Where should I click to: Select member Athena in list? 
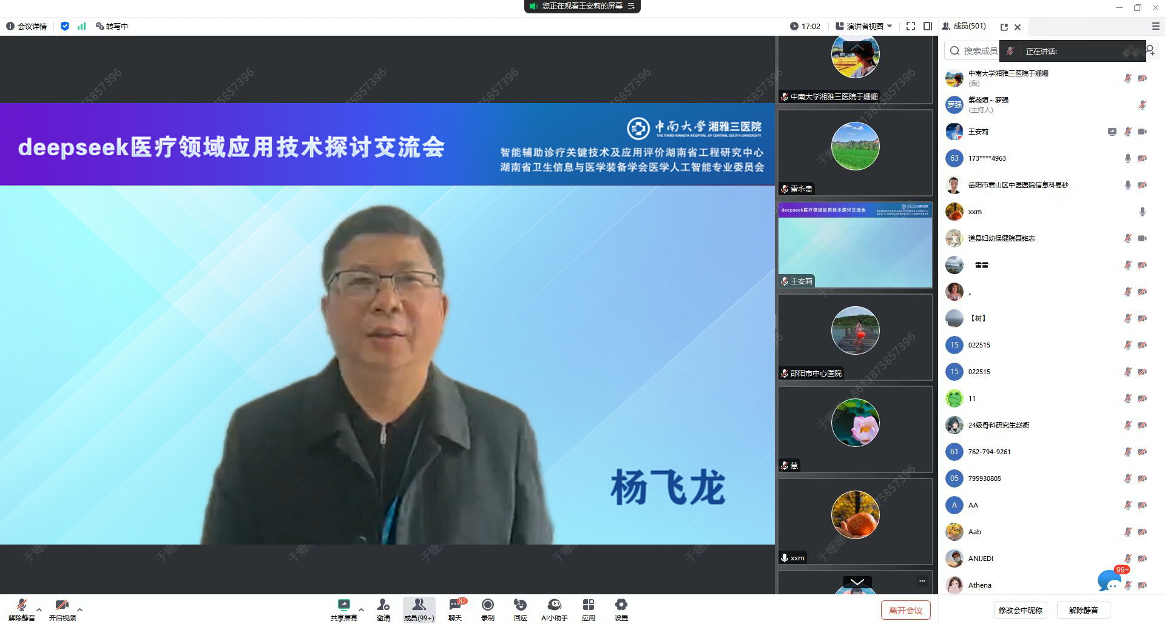[x=1051, y=585]
